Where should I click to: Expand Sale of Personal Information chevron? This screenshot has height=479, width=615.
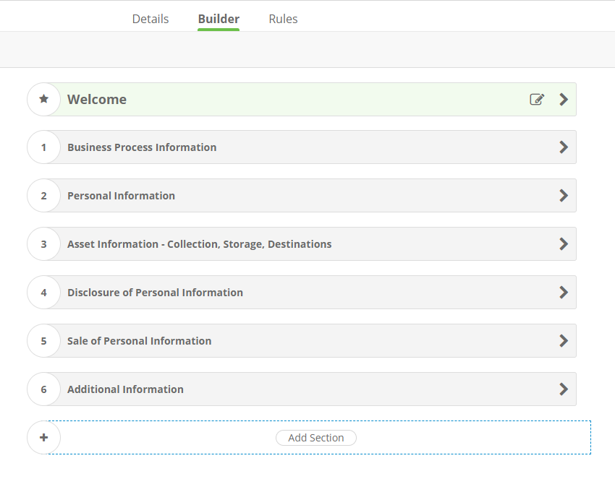[x=564, y=341]
